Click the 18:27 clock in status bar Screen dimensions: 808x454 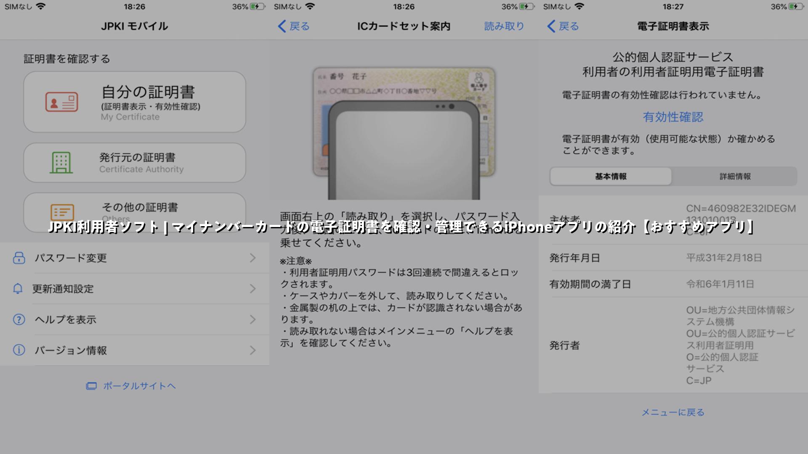coord(673,6)
